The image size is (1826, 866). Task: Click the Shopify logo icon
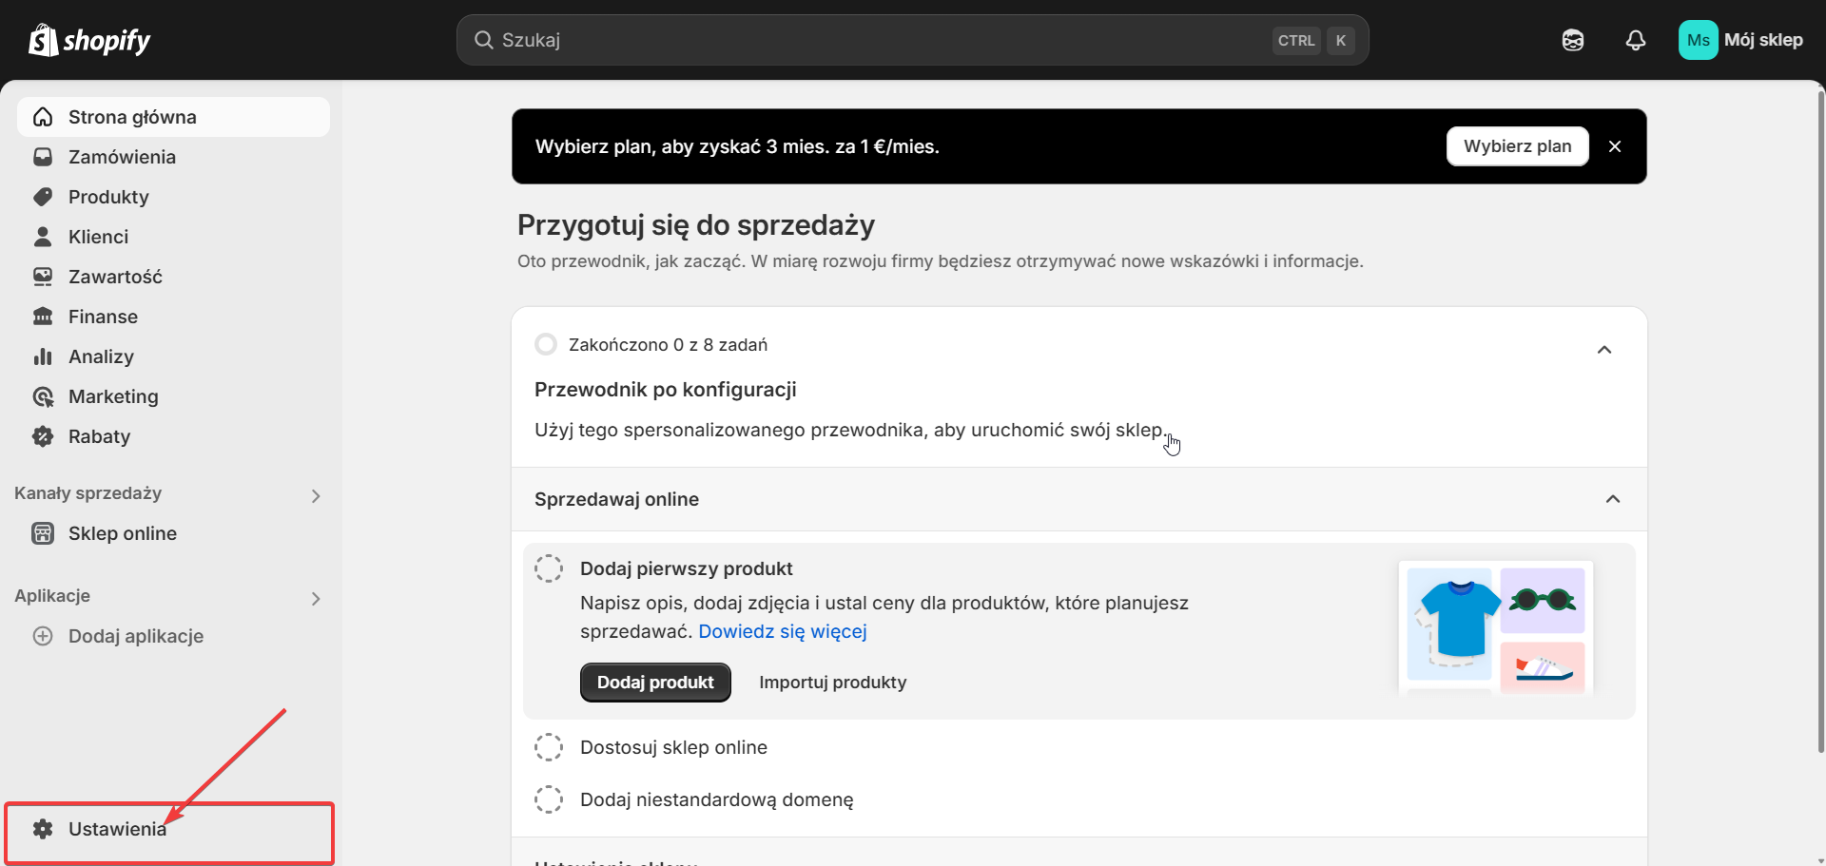[x=44, y=40]
